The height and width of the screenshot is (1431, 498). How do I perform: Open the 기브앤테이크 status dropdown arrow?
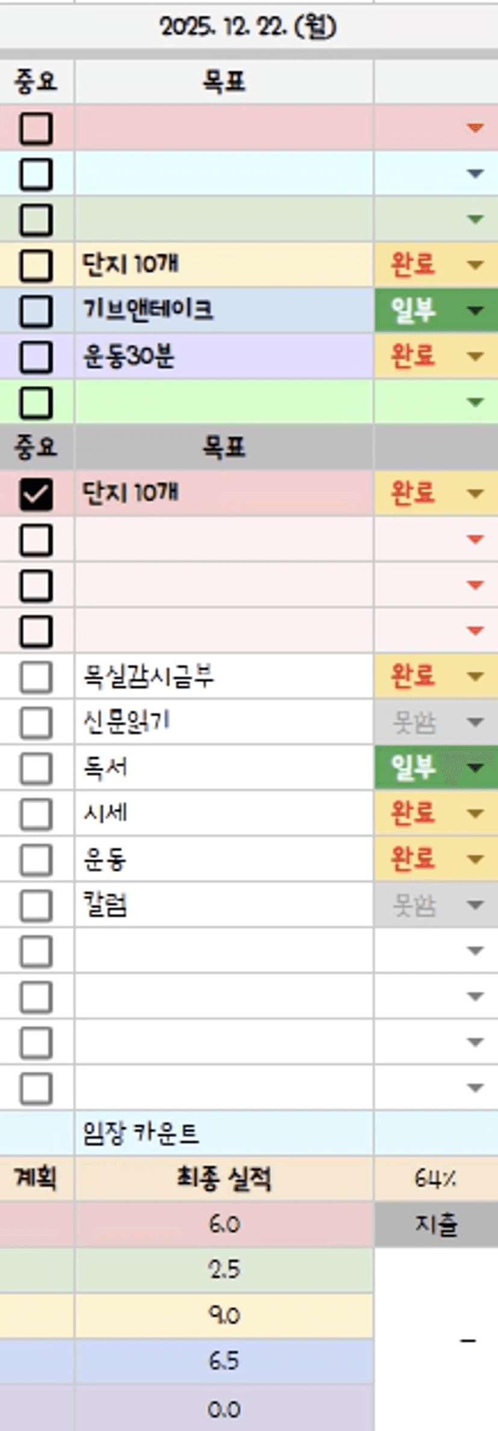coord(475,311)
